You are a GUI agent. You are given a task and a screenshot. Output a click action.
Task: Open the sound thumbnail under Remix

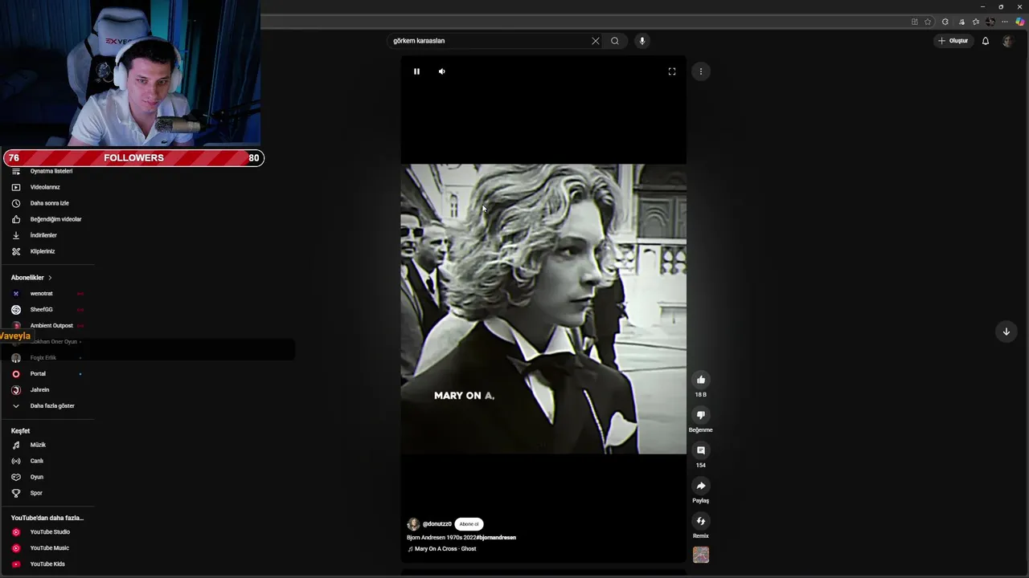(x=701, y=555)
